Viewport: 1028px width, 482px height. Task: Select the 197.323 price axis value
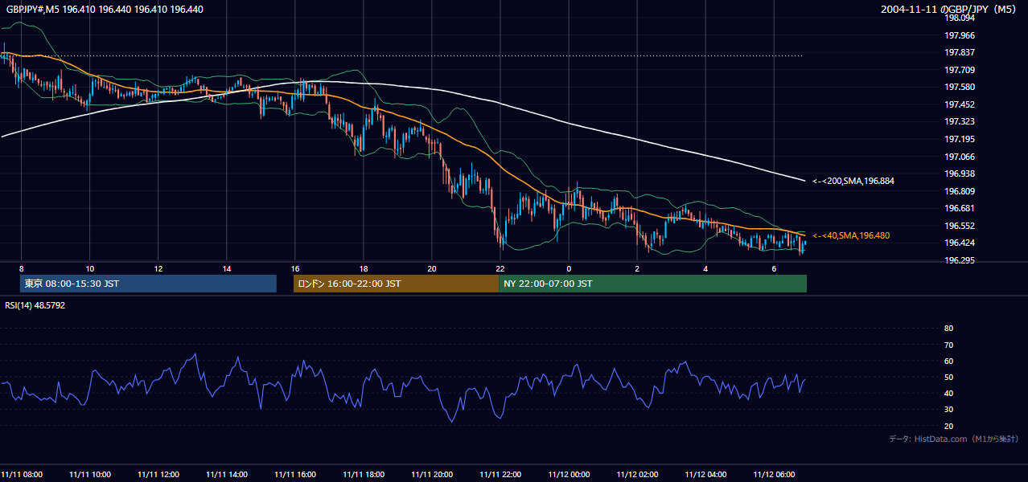point(960,121)
